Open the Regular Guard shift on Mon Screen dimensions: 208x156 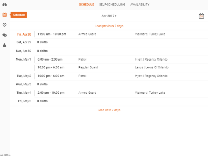88,67
